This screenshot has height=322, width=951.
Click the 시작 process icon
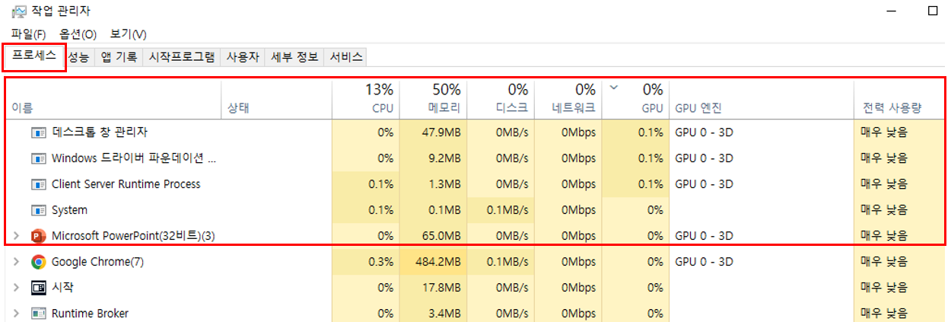(x=39, y=288)
